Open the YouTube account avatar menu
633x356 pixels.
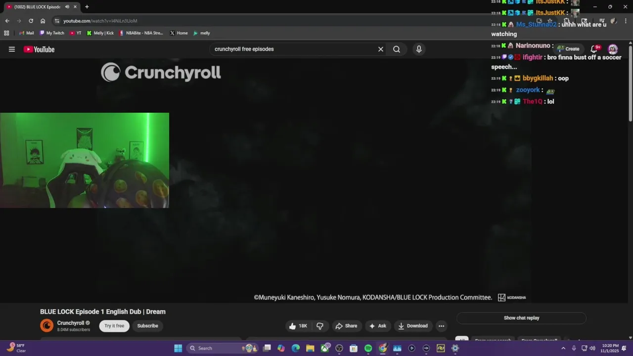[613, 49]
